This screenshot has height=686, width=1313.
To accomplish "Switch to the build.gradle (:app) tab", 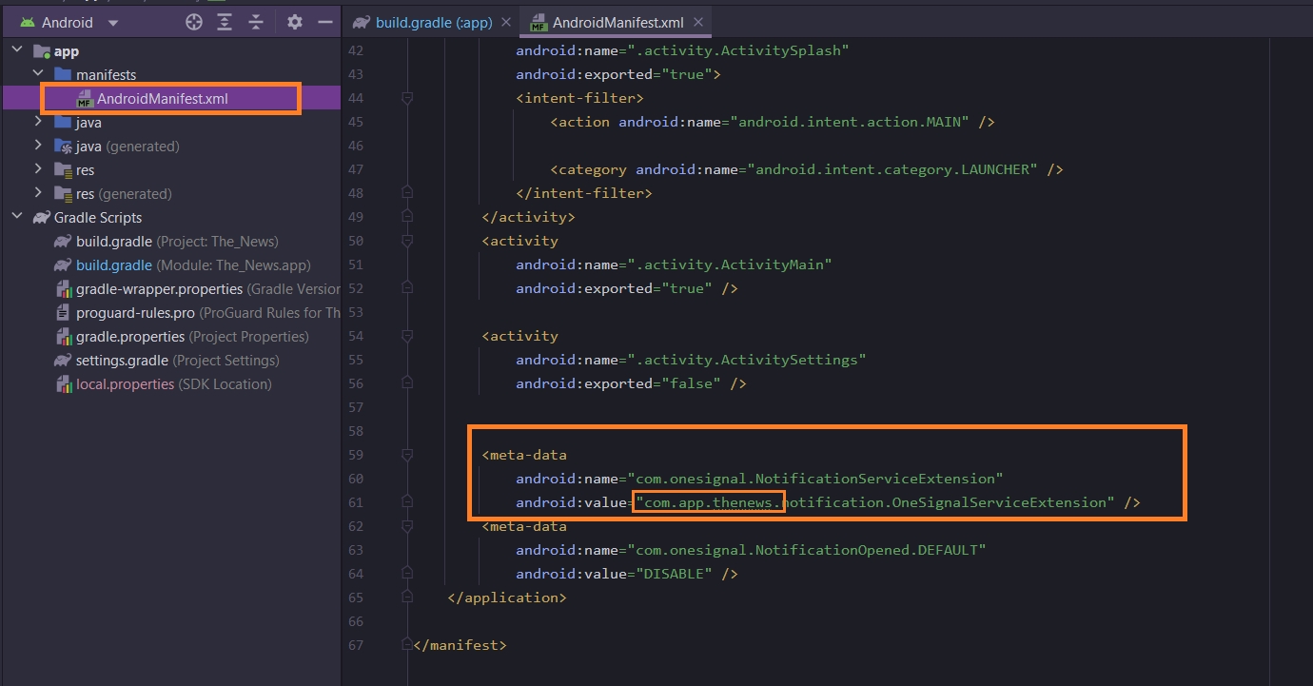I will pyautogui.click(x=432, y=22).
